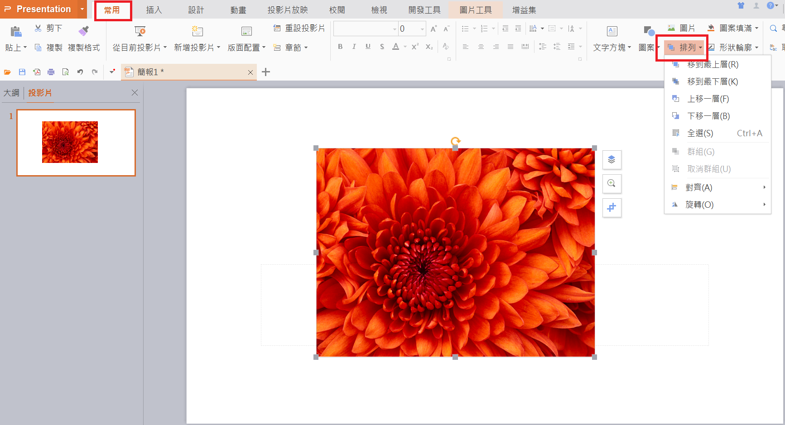This screenshot has width=785, height=425.
Task: Open the 插入 ribbon tab
Action: click(x=154, y=10)
